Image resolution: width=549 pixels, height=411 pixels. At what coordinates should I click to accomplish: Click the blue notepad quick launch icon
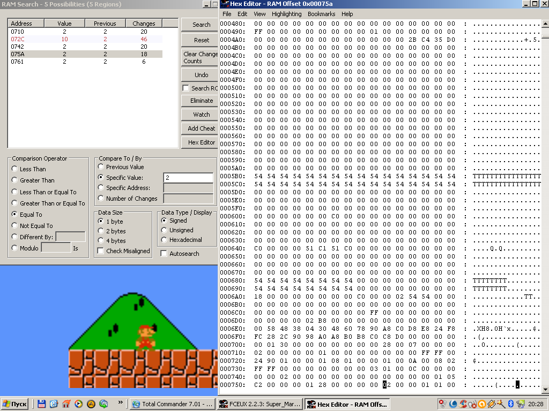tap(54, 404)
